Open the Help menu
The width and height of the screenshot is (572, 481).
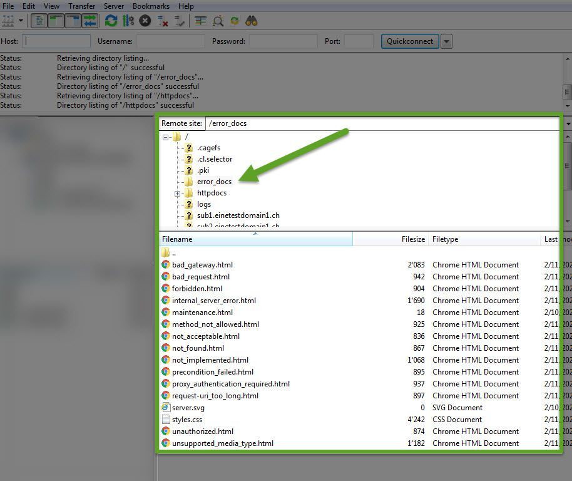[x=186, y=6]
